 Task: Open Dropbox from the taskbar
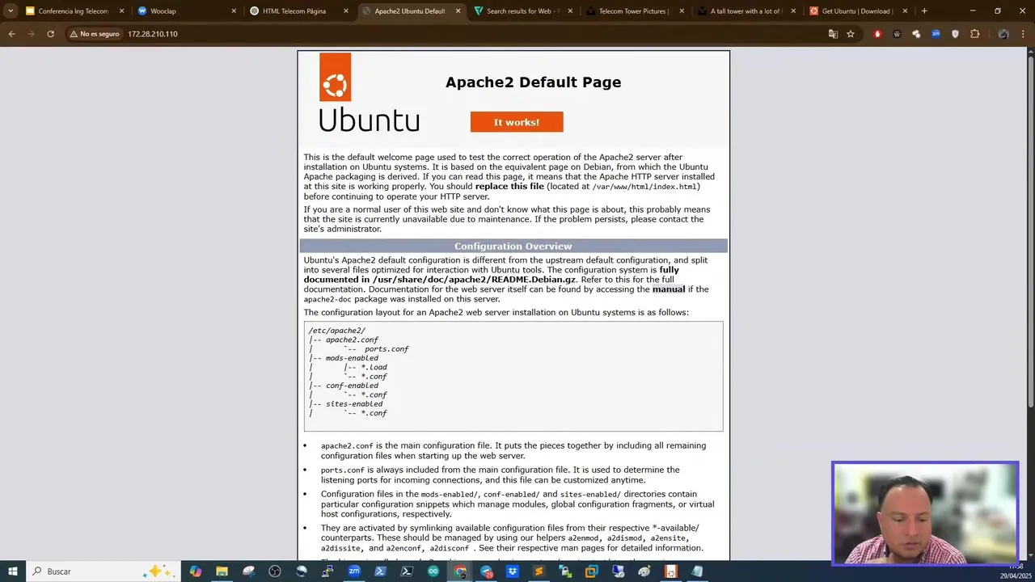513,571
